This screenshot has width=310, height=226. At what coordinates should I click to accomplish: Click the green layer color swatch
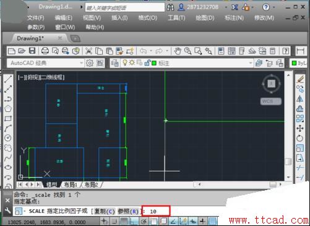[x=154, y=63]
